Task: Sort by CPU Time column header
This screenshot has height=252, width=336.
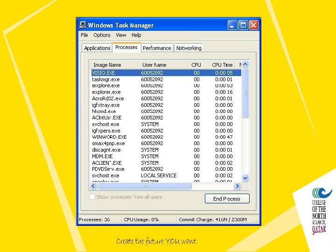Action: click(x=219, y=65)
